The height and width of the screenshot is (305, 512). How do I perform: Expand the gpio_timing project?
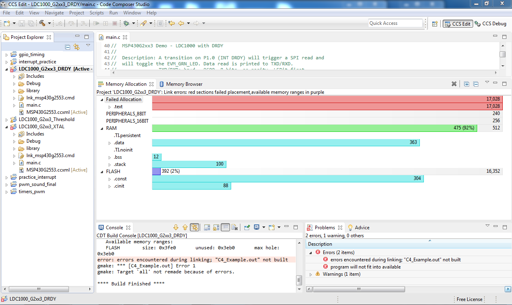click(x=6, y=55)
